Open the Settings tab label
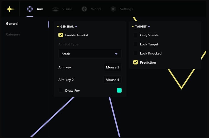209x138 pixels. pos(126,9)
